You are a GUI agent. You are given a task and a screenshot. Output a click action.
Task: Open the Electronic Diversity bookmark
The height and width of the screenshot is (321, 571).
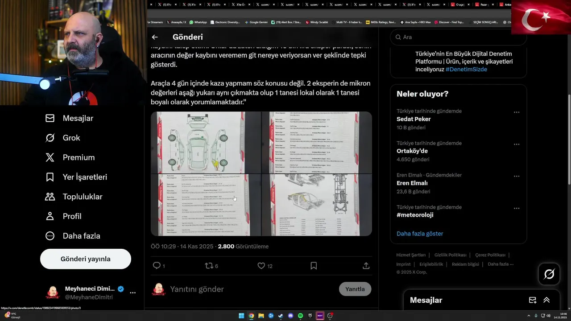tap(225, 22)
